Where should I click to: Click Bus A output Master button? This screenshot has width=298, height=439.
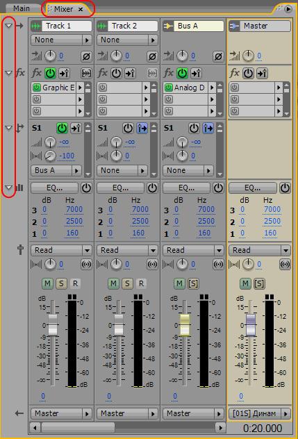tap(193, 413)
